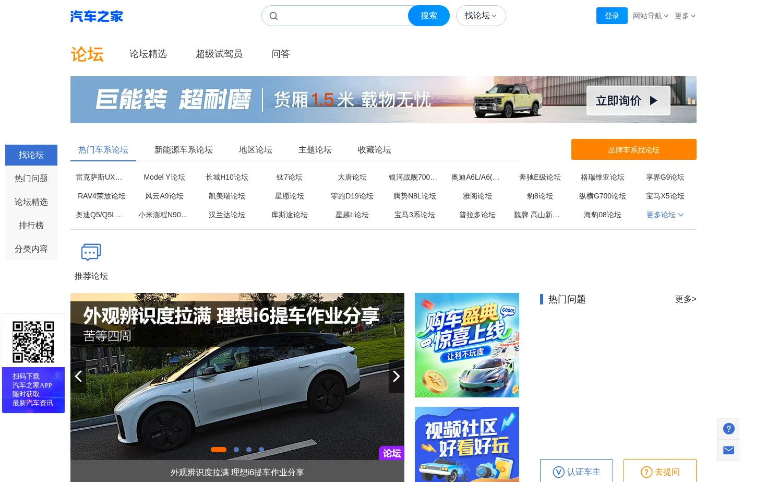Screen dimensions: 767x482
Task: Click the 认证车主 button
Action: (x=577, y=471)
